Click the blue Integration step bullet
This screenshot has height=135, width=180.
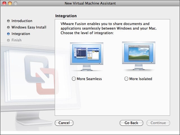point(8,34)
